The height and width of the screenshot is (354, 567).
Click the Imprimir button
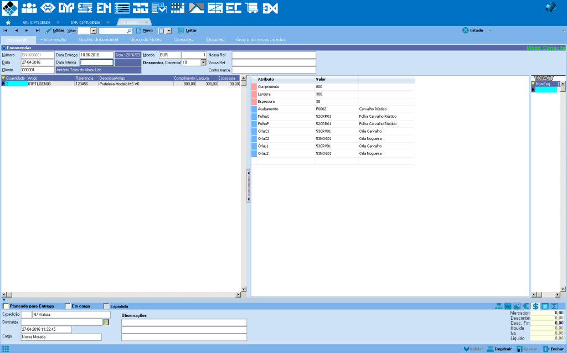[499, 349]
